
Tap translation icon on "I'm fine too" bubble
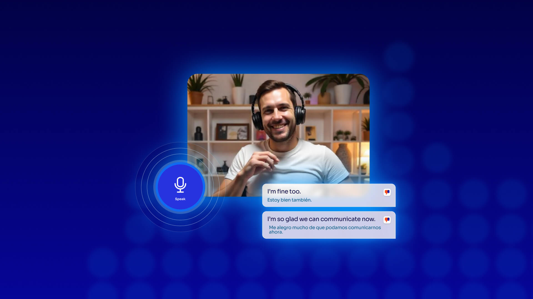pyautogui.click(x=387, y=192)
